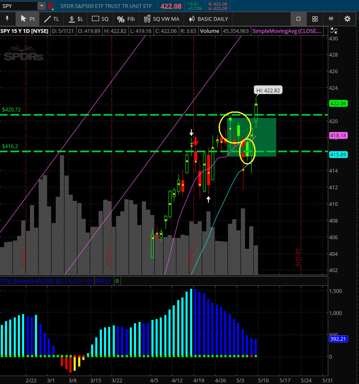Select the Trendline (TL) drawing tool

tap(52, 19)
